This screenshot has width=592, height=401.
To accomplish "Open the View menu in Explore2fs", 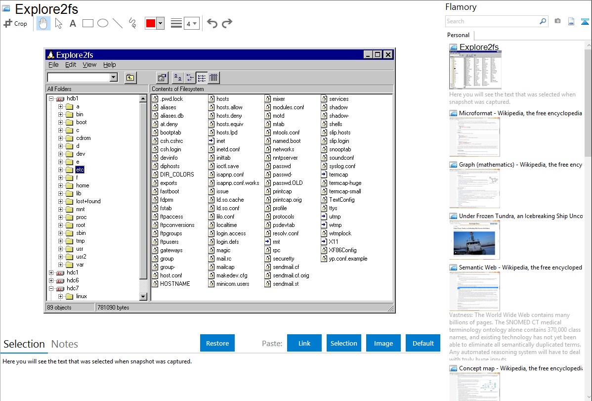I will (x=89, y=65).
